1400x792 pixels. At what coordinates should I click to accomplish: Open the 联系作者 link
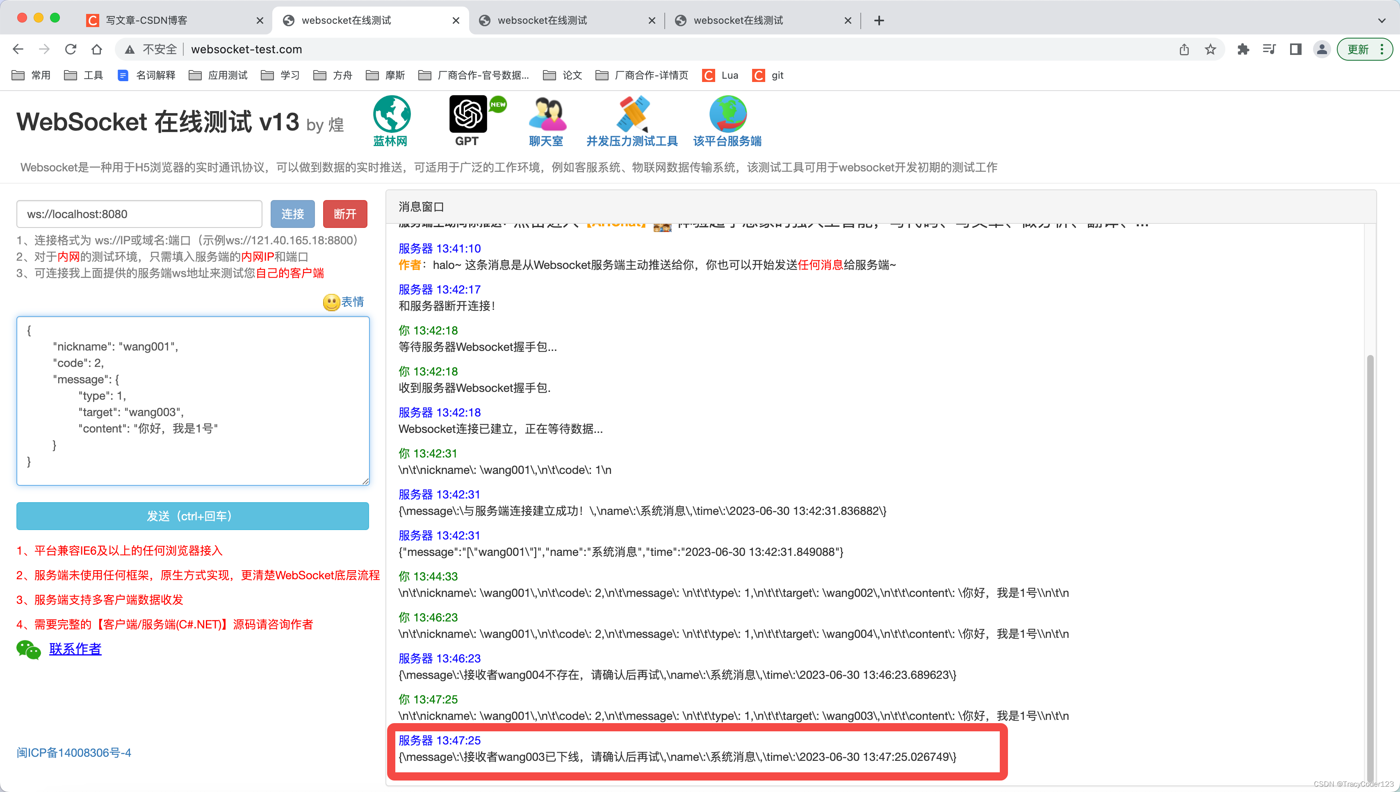(x=75, y=649)
